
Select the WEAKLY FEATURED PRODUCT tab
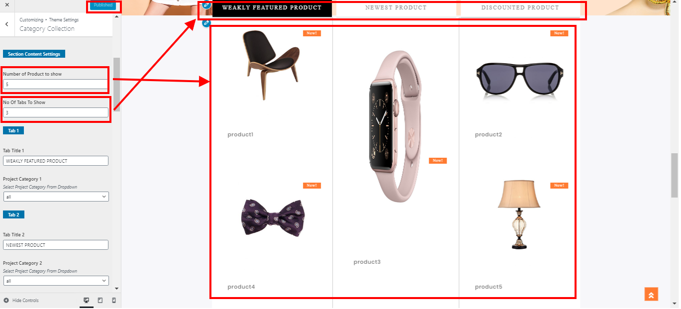tap(272, 8)
